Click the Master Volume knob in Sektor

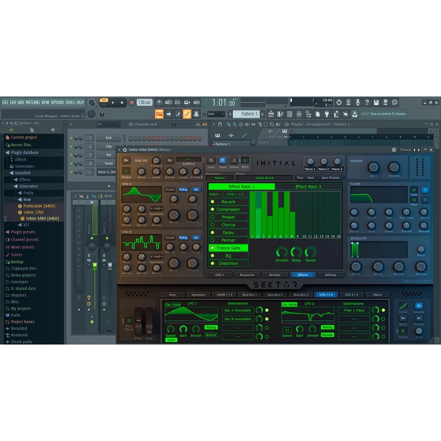394,168
